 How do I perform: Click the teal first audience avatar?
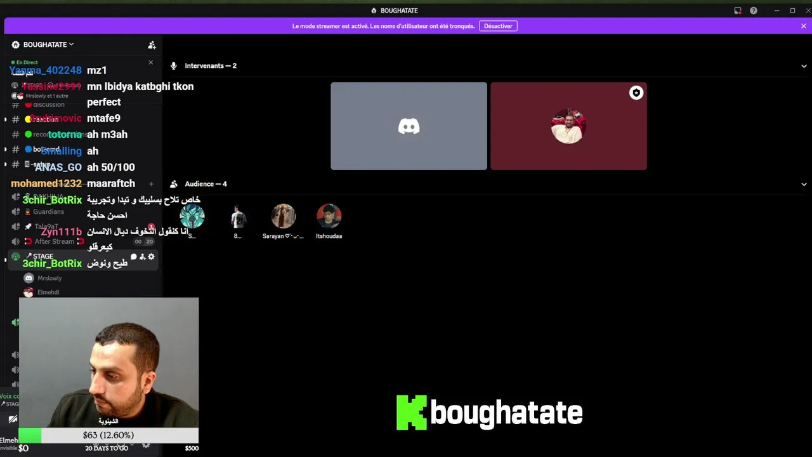(192, 217)
